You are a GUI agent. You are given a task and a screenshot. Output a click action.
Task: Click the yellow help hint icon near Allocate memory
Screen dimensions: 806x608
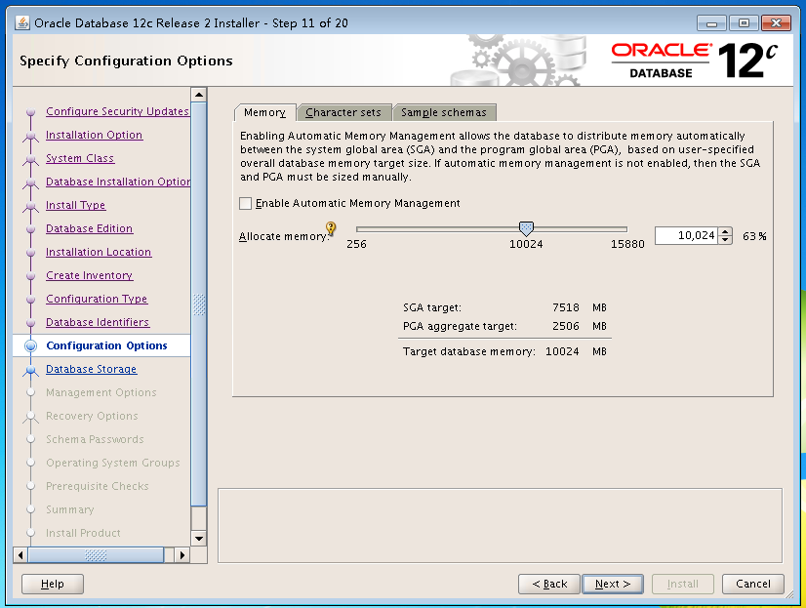[331, 227]
